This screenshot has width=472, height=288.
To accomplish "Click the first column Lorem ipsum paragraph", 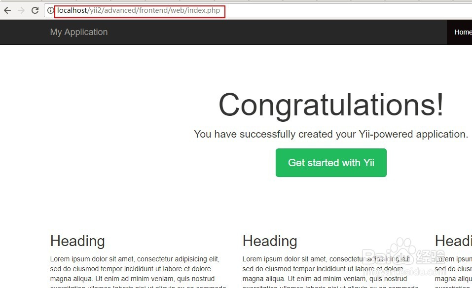I will pos(138,272).
